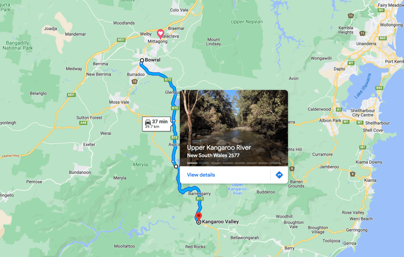Image resolution: width=404 pixels, height=257 pixels.
Task: Click the M31 highway shield near Welby
Action: pos(121,40)
